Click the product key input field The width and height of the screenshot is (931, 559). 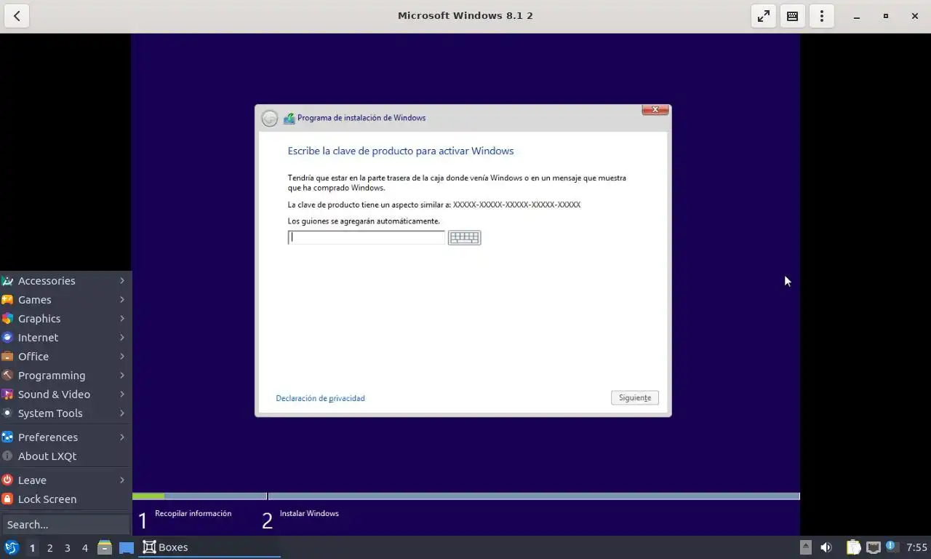[367, 237]
